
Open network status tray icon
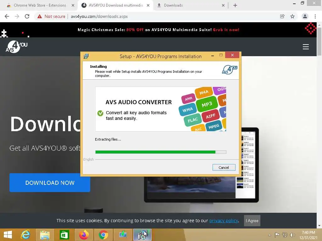[x=285, y=235]
